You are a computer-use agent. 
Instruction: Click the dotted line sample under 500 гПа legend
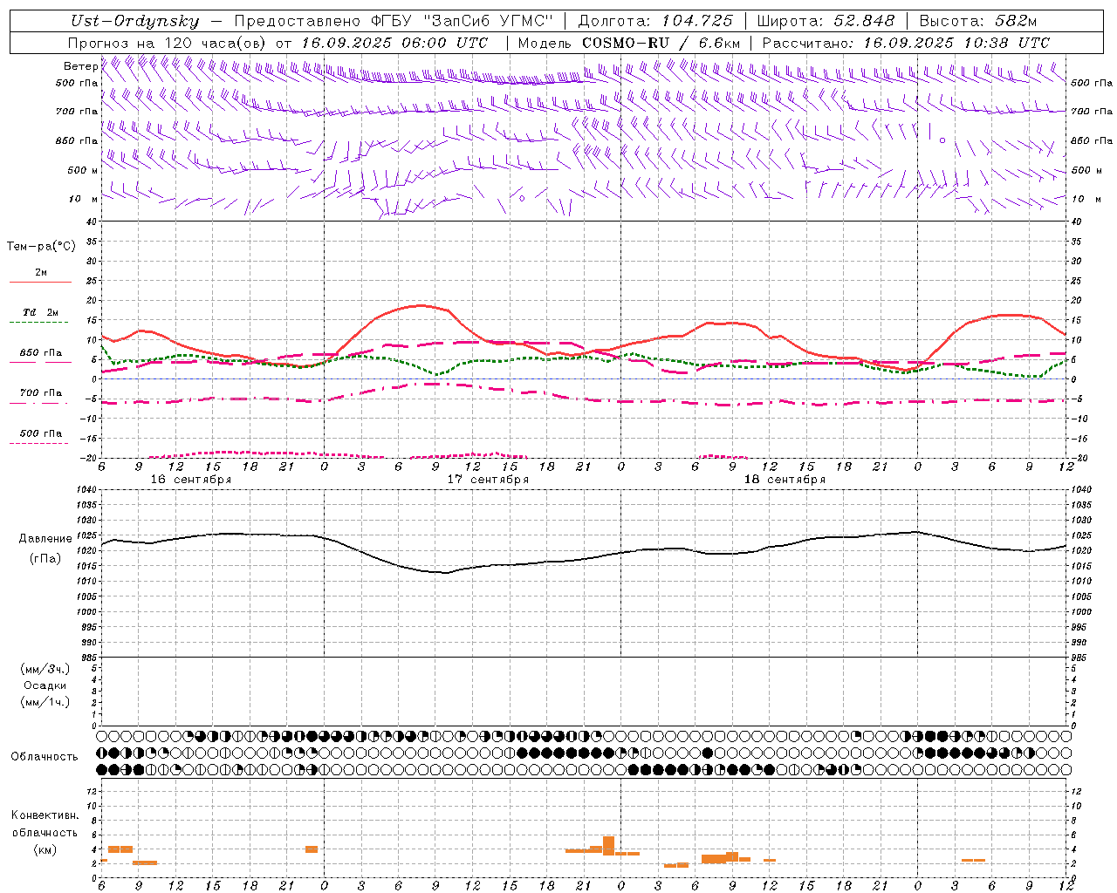[x=39, y=444]
